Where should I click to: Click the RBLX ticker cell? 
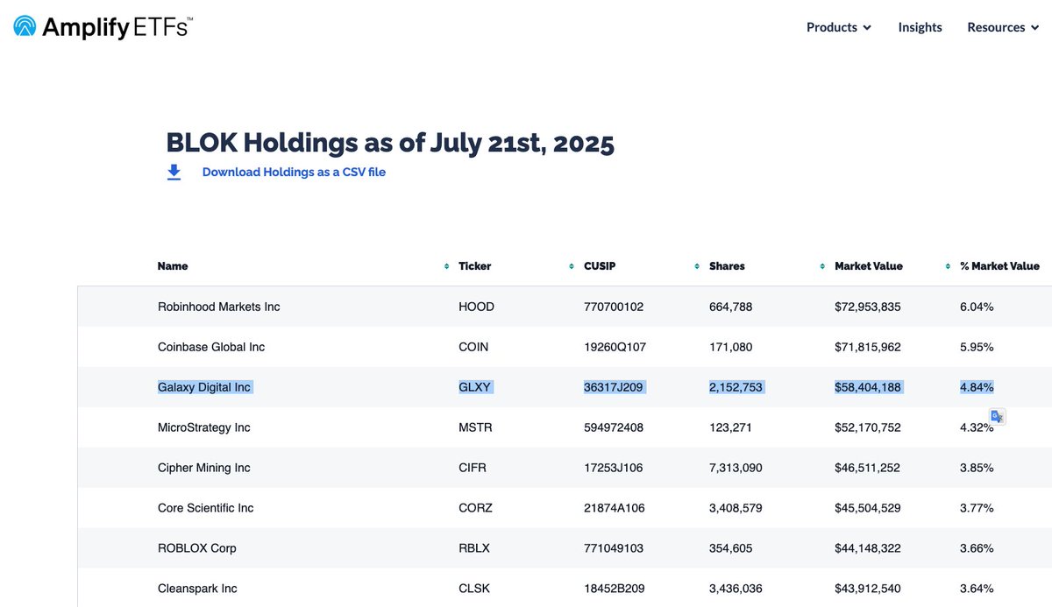click(x=474, y=548)
